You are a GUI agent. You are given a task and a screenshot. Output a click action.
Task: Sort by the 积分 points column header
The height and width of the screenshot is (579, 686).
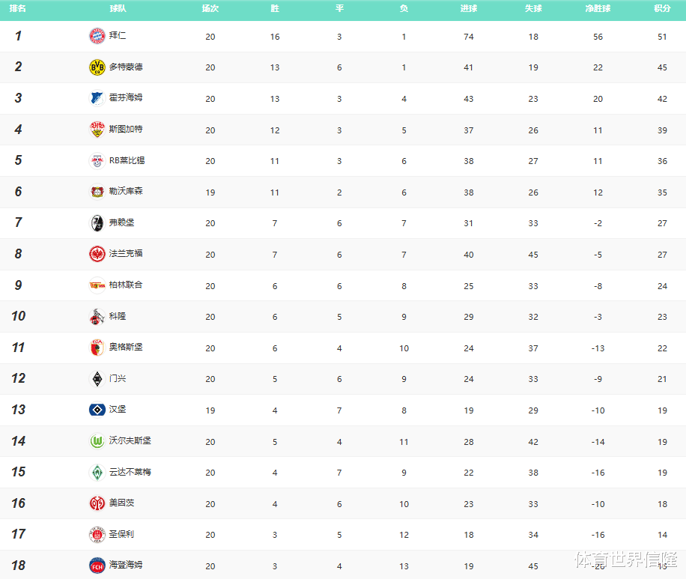coord(662,9)
